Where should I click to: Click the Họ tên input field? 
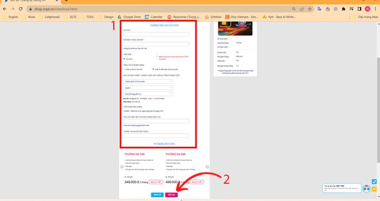point(156,34)
